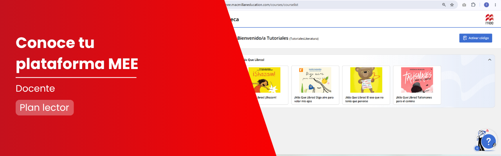This screenshot has height=156, width=501.
Task: Open El oso que no tenía que ponerse cover
Action: pos(366,80)
